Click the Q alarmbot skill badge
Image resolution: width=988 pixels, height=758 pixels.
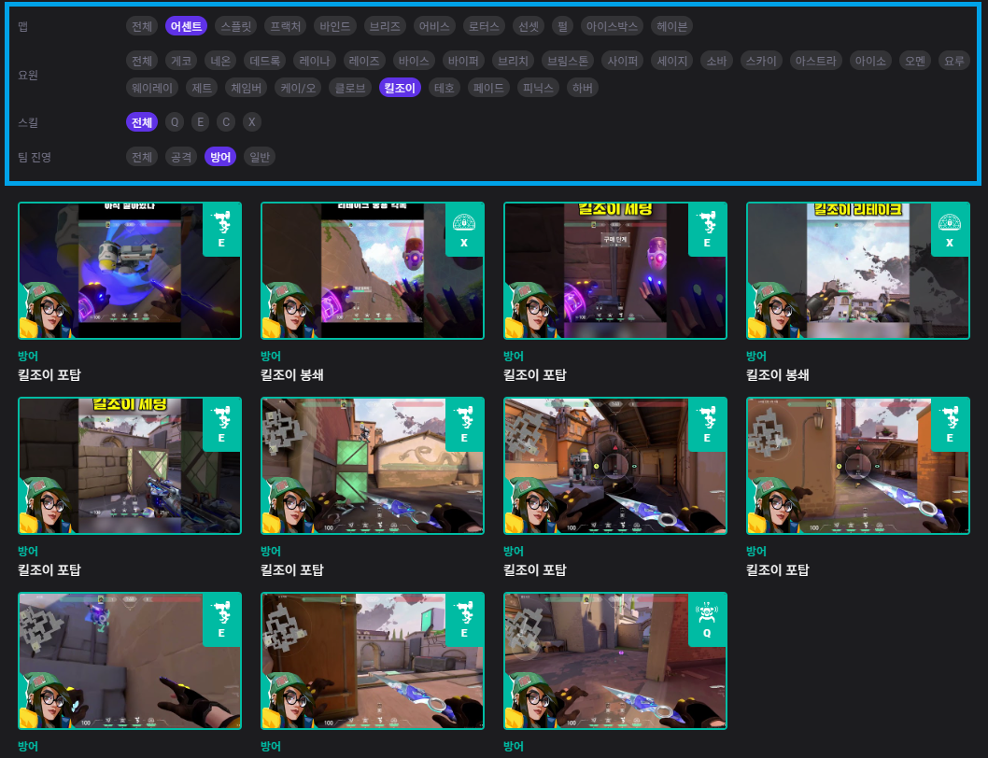pos(707,620)
